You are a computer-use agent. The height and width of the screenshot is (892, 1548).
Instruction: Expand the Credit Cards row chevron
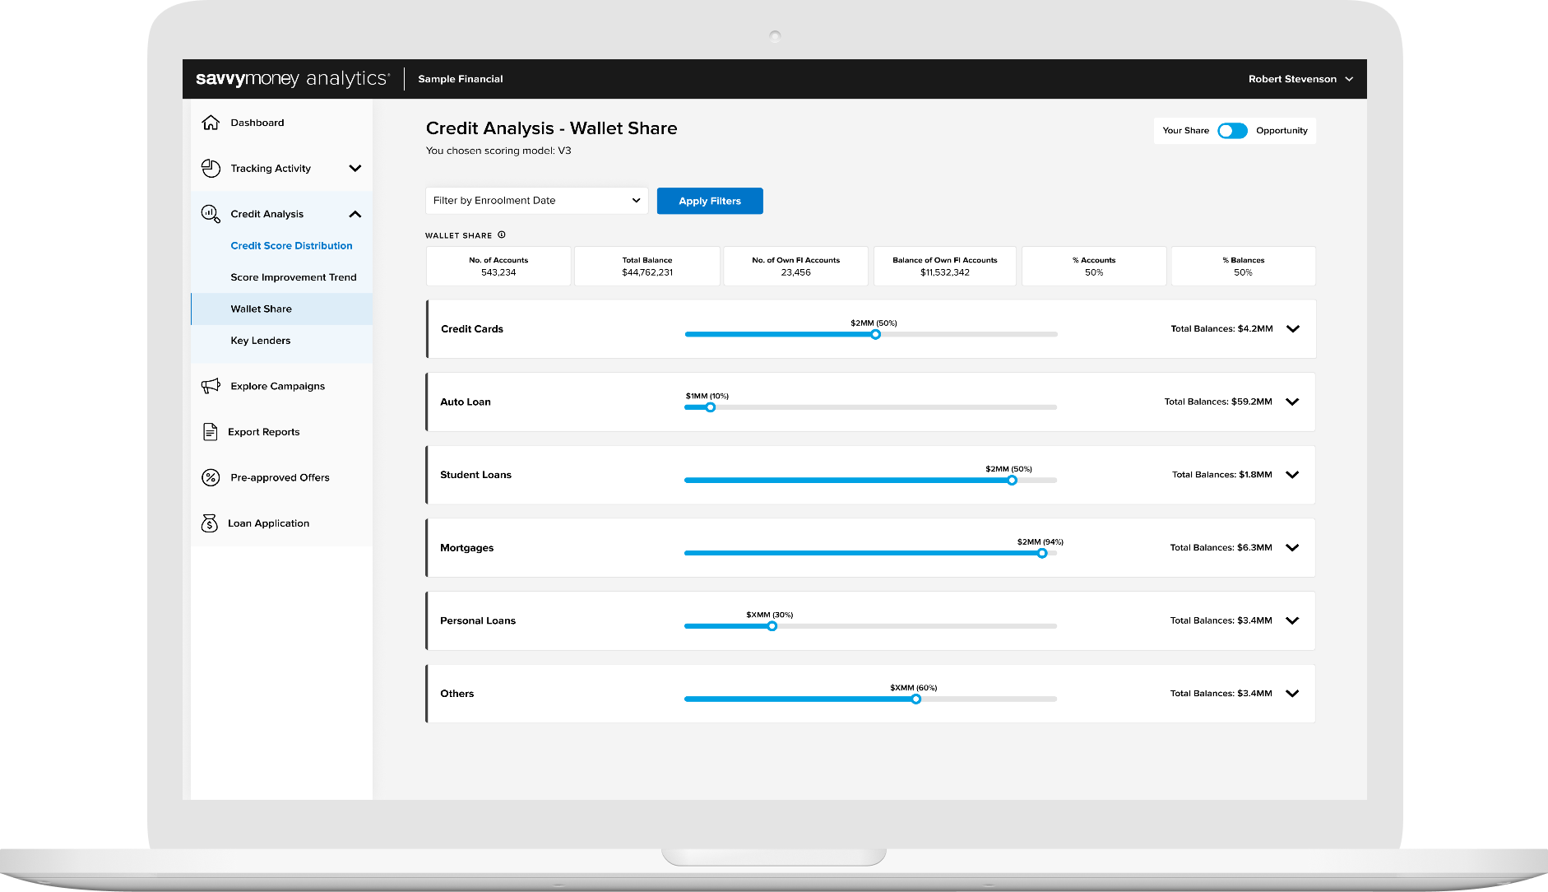coord(1293,329)
